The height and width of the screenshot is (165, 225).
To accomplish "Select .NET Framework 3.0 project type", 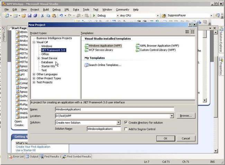I will (x=54, y=50).
